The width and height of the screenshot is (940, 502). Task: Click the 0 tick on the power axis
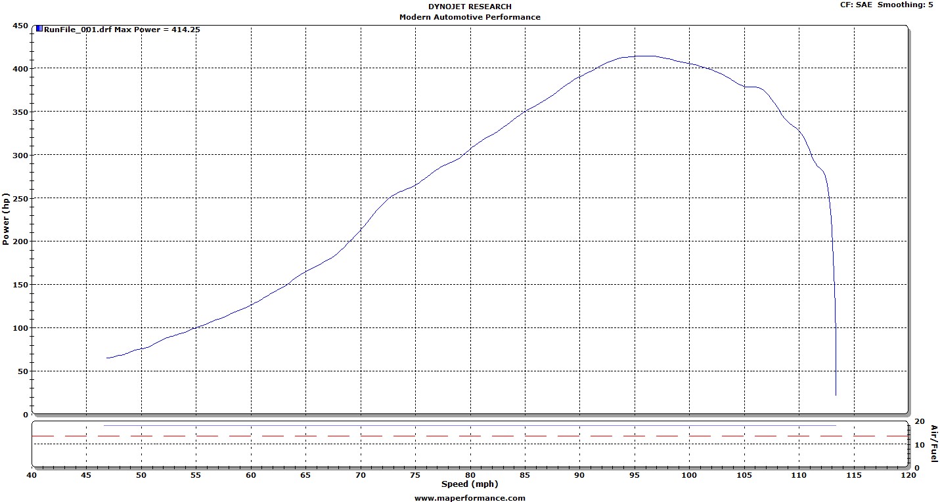(x=25, y=414)
